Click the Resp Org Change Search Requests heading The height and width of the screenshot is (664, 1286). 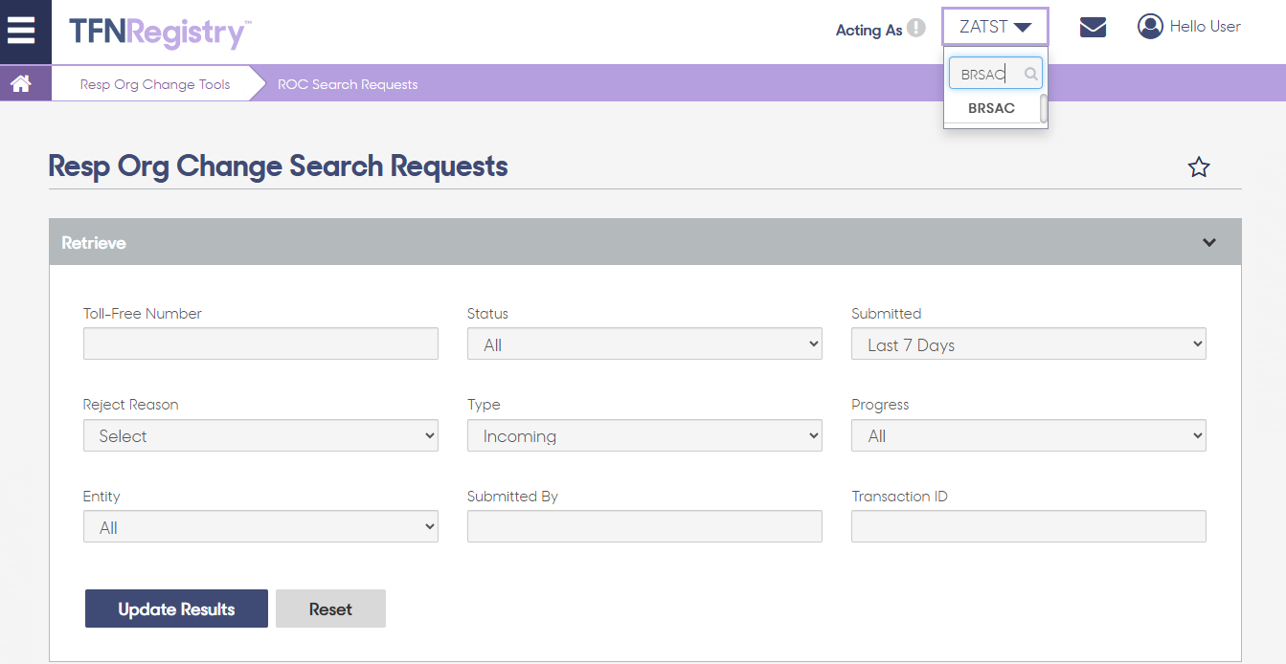278,166
